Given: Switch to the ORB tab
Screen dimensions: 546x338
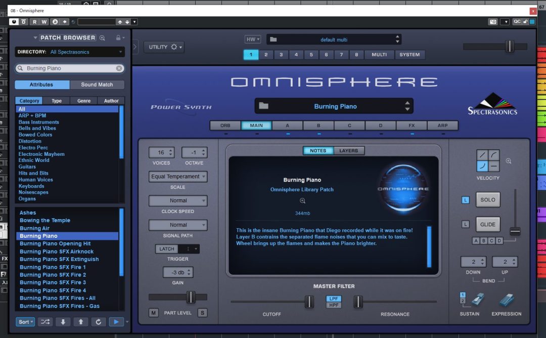Looking at the screenshot, I should point(225,125).
